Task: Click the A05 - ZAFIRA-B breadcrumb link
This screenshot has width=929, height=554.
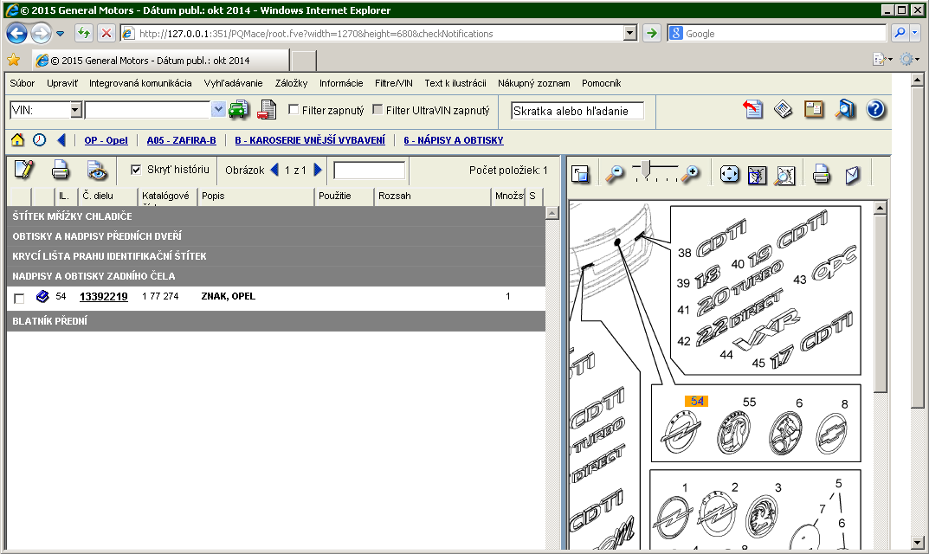Action: tap(181, 140)
